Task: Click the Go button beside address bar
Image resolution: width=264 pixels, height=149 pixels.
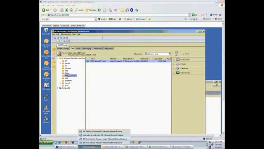Action: [194, 15]
